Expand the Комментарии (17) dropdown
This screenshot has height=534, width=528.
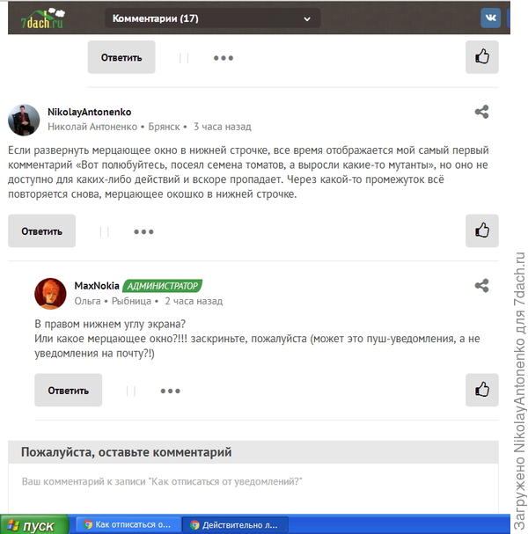pos(213,18)
